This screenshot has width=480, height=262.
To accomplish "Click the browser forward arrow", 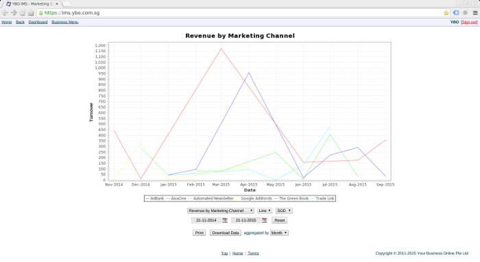I will tap(14, 12).
